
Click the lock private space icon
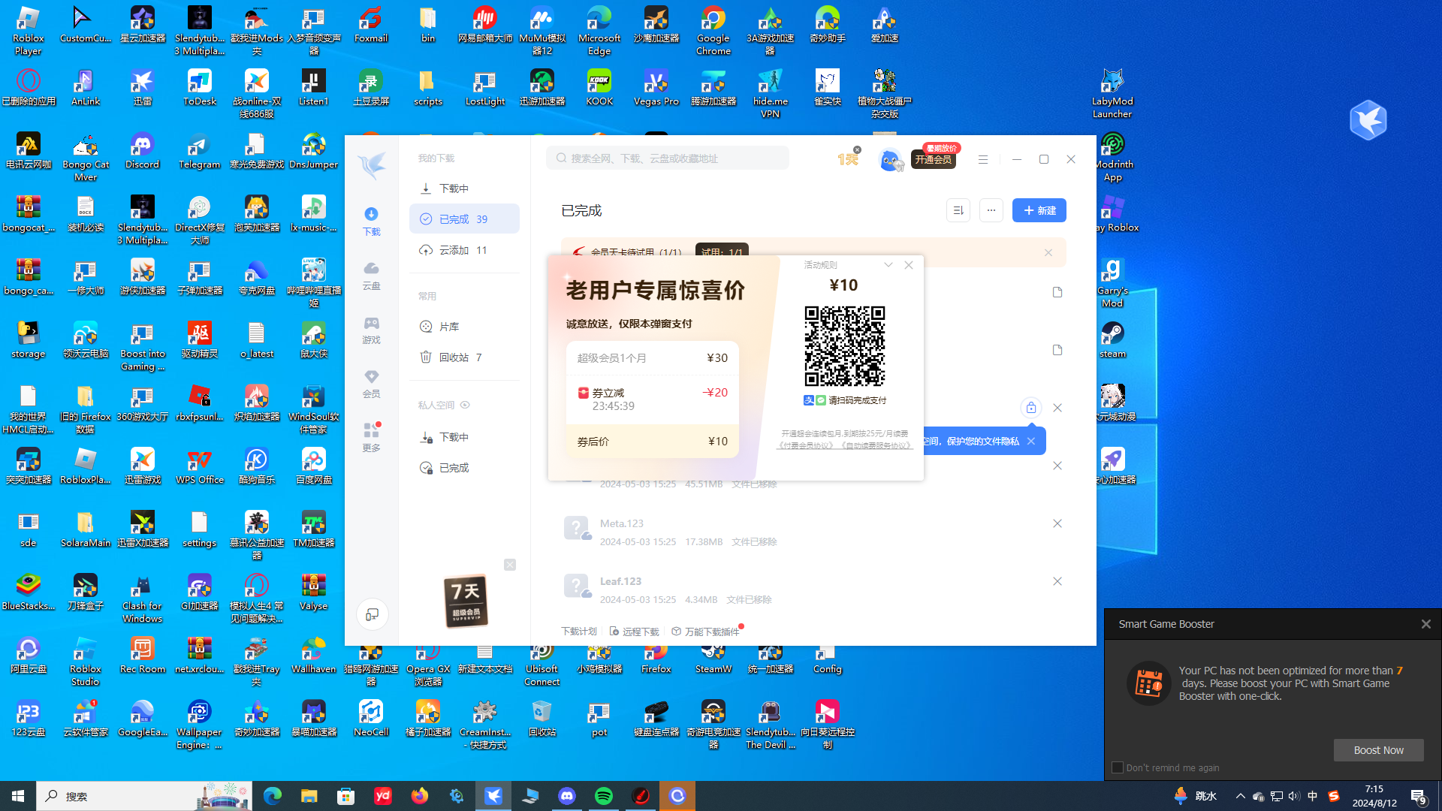click(1030, 408)
